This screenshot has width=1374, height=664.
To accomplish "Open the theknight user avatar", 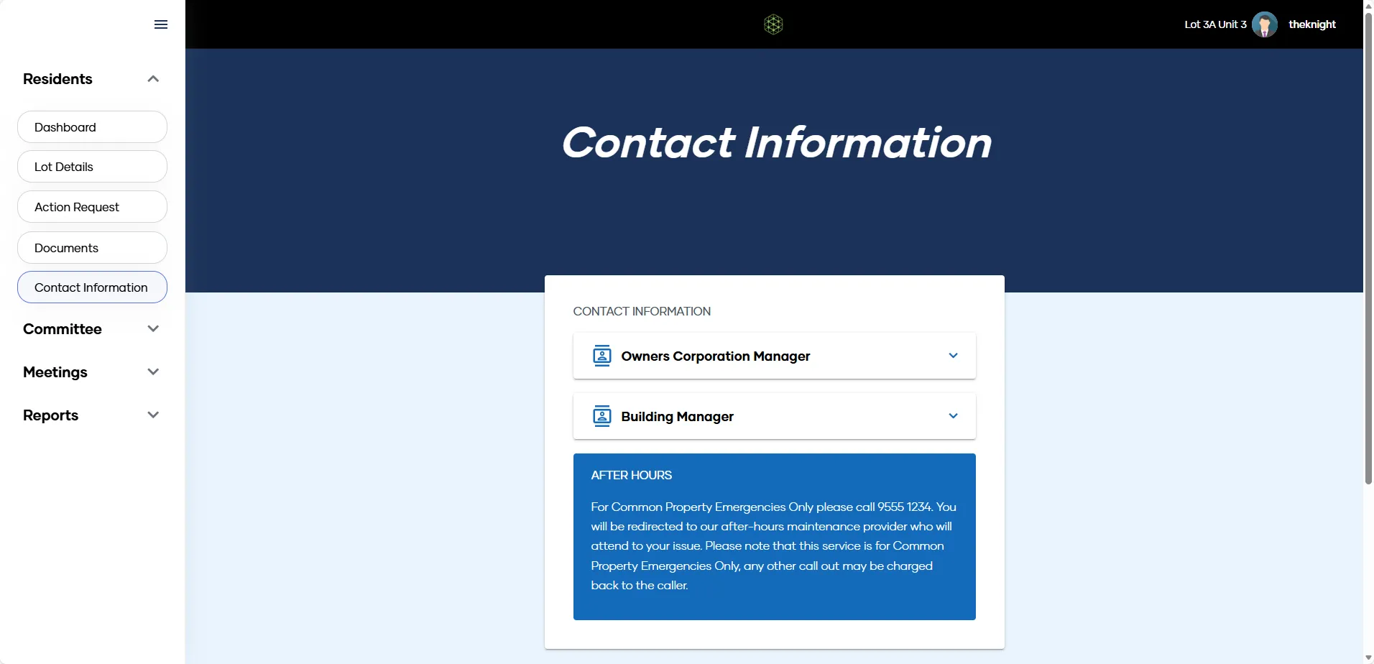I will point(1265,24).
